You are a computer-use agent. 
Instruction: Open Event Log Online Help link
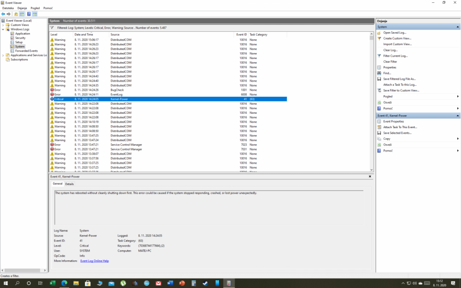95,261
